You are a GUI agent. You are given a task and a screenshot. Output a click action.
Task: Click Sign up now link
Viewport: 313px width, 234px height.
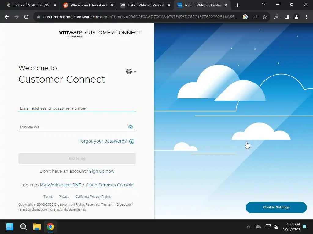(x=101, y=171)
